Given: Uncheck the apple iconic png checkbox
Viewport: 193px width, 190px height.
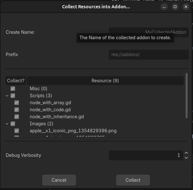Looking at the screenshot, I should pos(17,131).
